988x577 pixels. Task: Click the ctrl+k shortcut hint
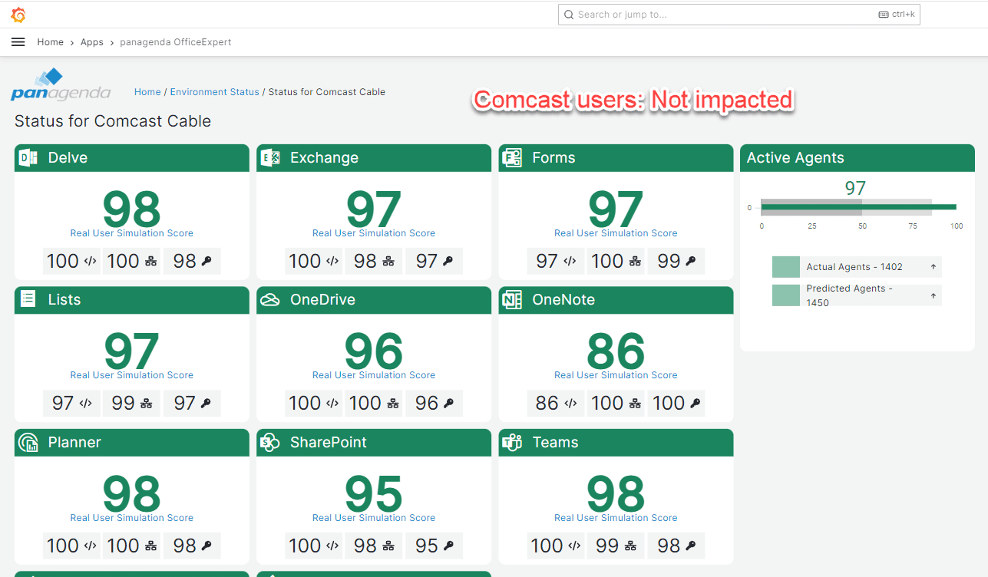click(x=897, y=15)
